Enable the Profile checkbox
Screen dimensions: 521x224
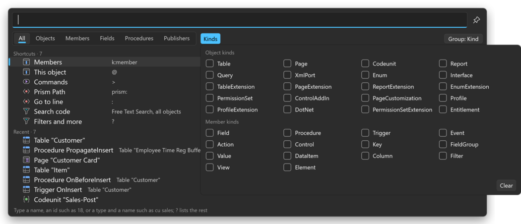pos(443,98)
